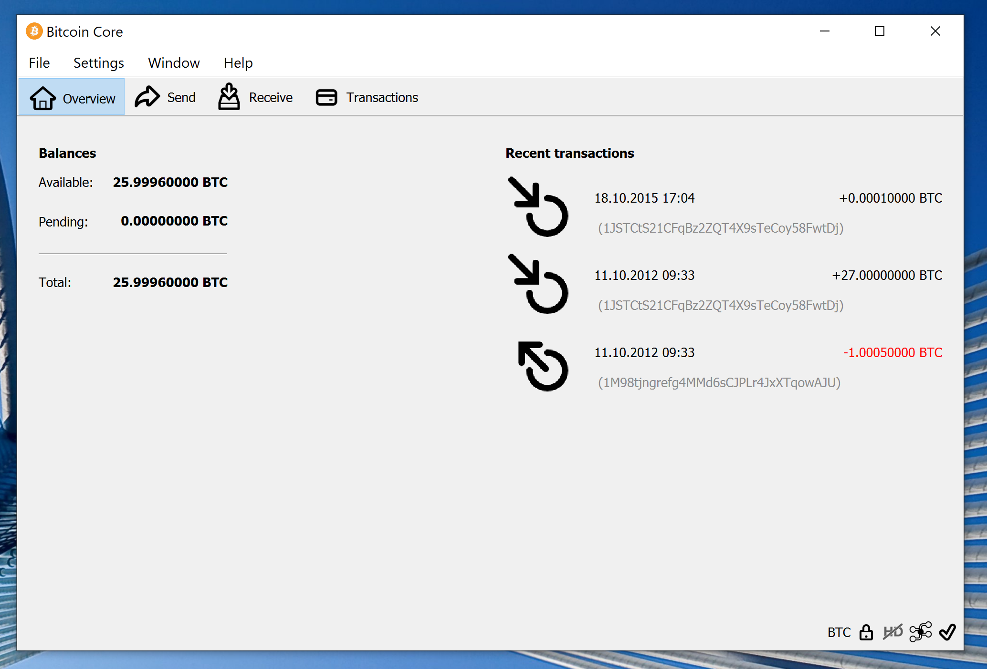Open the Receive tab

255,97
